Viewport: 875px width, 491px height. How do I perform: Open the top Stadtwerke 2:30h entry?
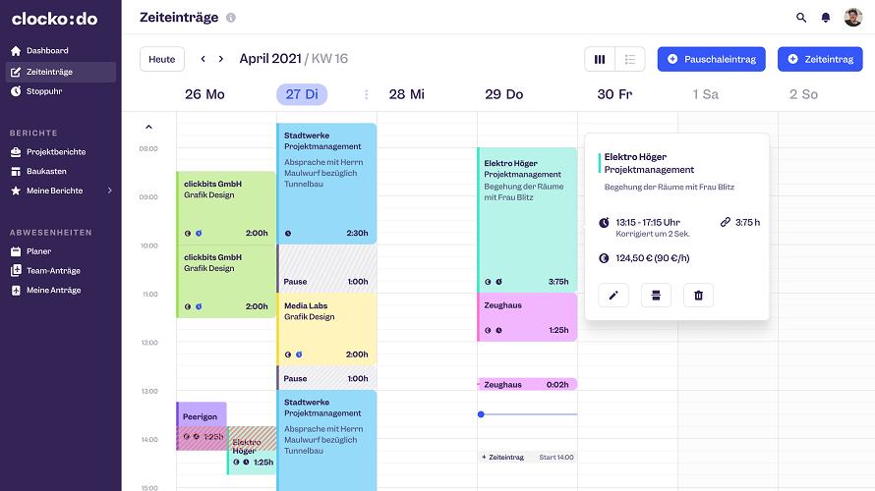327,184
